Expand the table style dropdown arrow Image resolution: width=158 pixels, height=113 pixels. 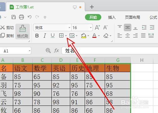point(77,36)
